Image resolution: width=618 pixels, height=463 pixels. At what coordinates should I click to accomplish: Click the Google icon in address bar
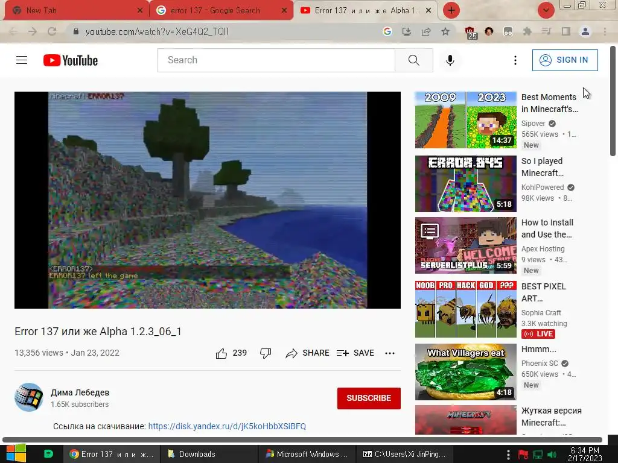387,31
